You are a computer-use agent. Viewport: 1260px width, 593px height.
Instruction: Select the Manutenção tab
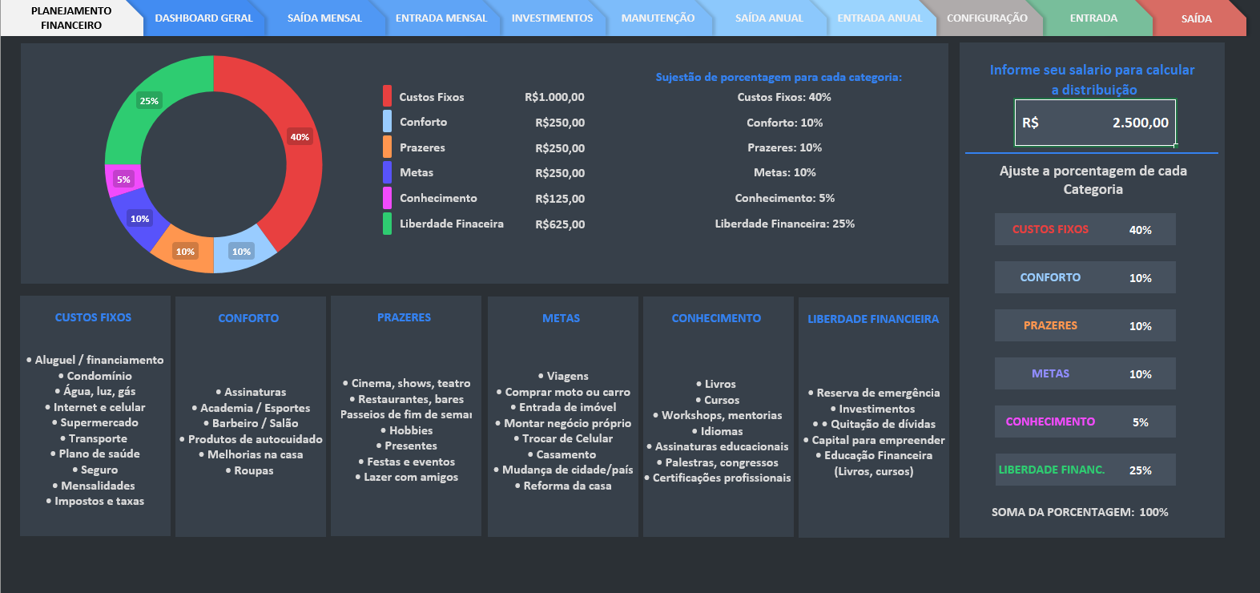coord(658,18)
